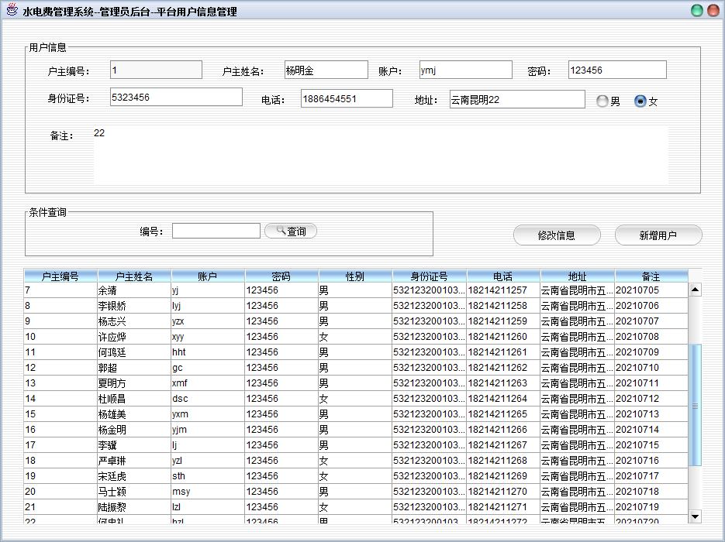Click the Java app icon in title bar
This screenshot has height=542, width=725.
[12, 10]
